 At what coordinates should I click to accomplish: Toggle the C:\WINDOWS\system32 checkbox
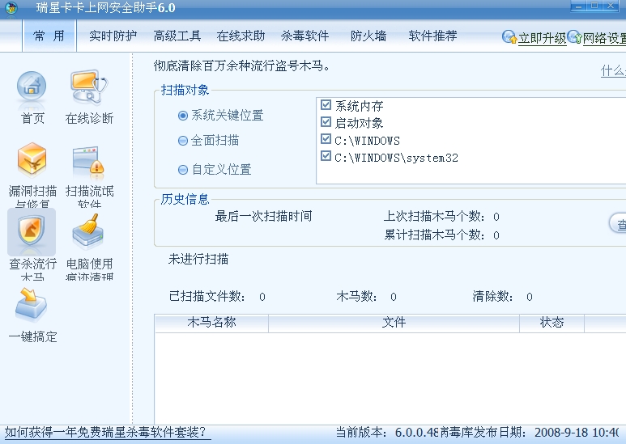326,156
